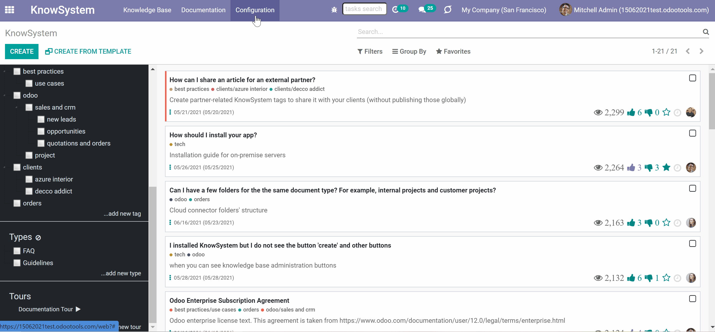The height and width of the screenshot is (332, 715).
Task: Open the Group By dropdown
Action: click(x=409, y=51)
